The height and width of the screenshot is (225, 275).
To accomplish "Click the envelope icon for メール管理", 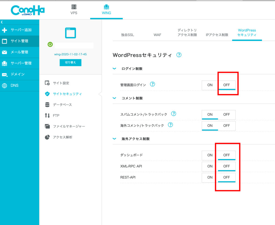I will [x=4, y=52].
